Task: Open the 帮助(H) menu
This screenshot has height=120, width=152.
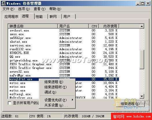Action: (x=55, y=9)
